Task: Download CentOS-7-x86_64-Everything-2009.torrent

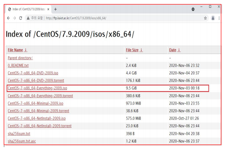Action: [40, 96]
